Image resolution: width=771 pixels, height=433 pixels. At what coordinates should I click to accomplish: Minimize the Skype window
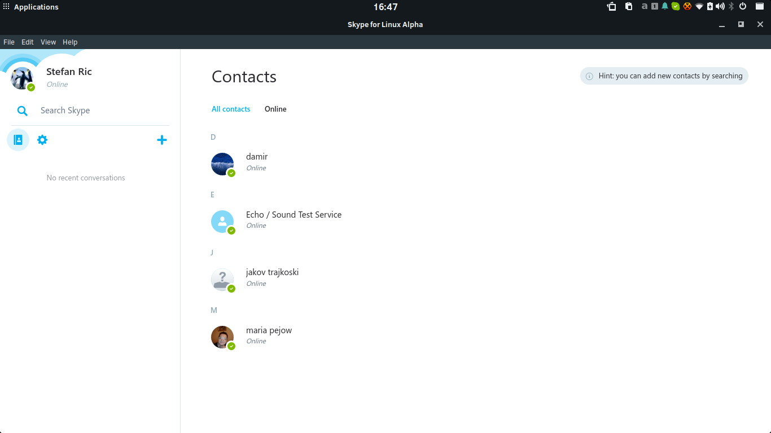[x=722, y=25]
